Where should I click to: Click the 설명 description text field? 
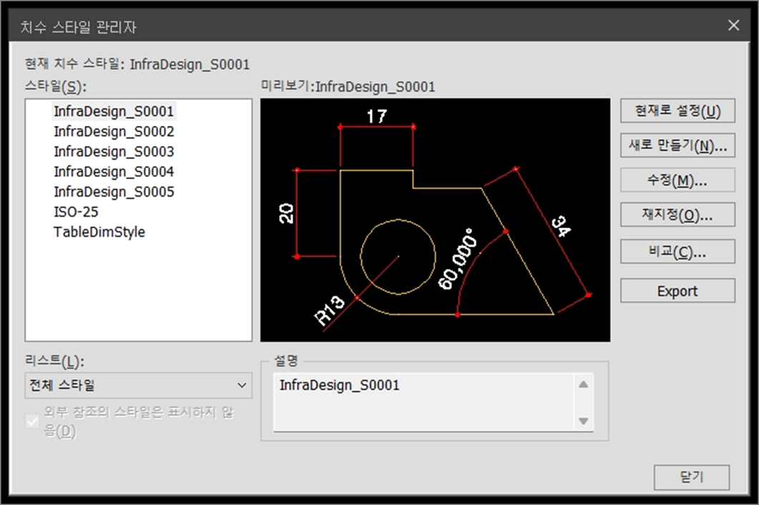point(424,402)
